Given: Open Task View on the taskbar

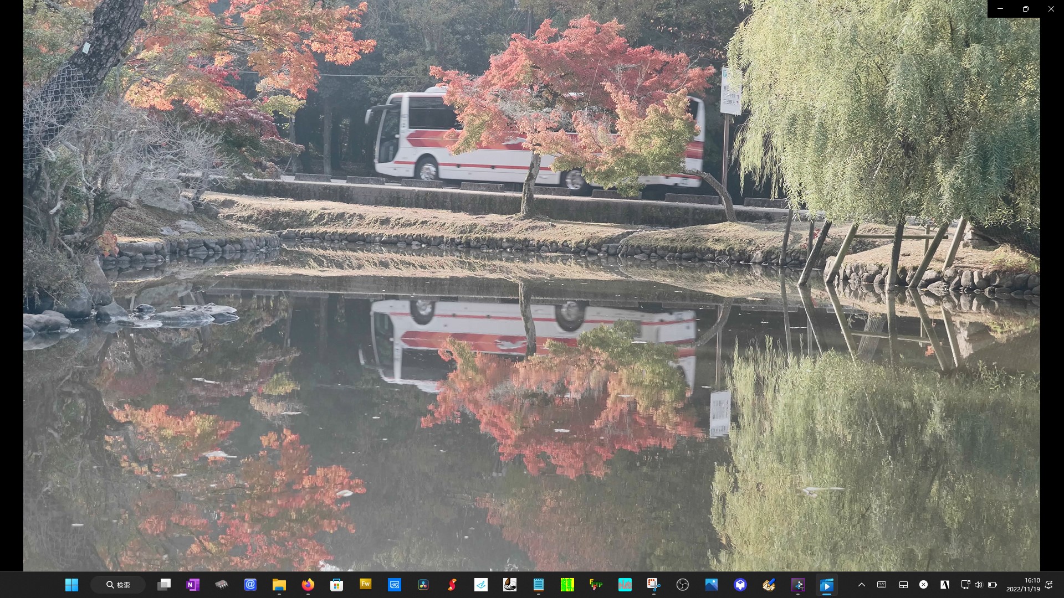Looking at the screenshot, I should pyautogui.click(x=164, y=585).
